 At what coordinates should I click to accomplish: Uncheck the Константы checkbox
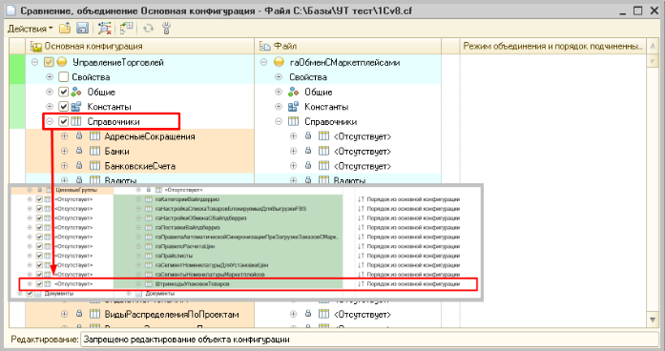(63, 107)
